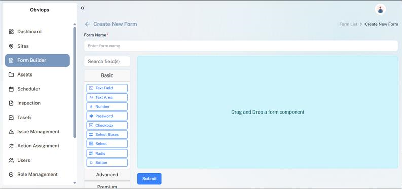Click the Text Field component icon
This screenshot has width=402, height=189.
pos(91,88)
